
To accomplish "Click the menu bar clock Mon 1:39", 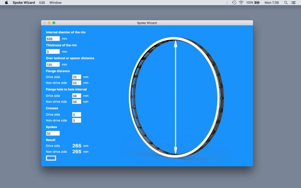I will point(271,3).
